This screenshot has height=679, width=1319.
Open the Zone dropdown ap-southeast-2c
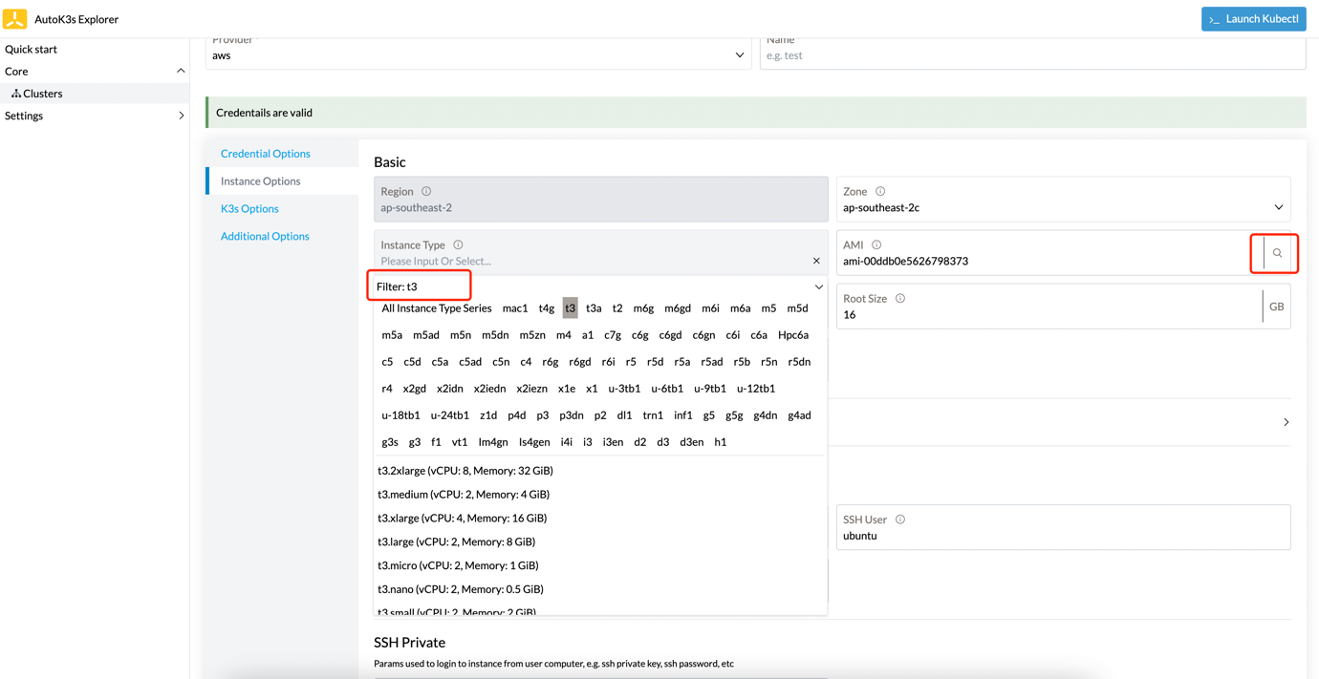1063,200
